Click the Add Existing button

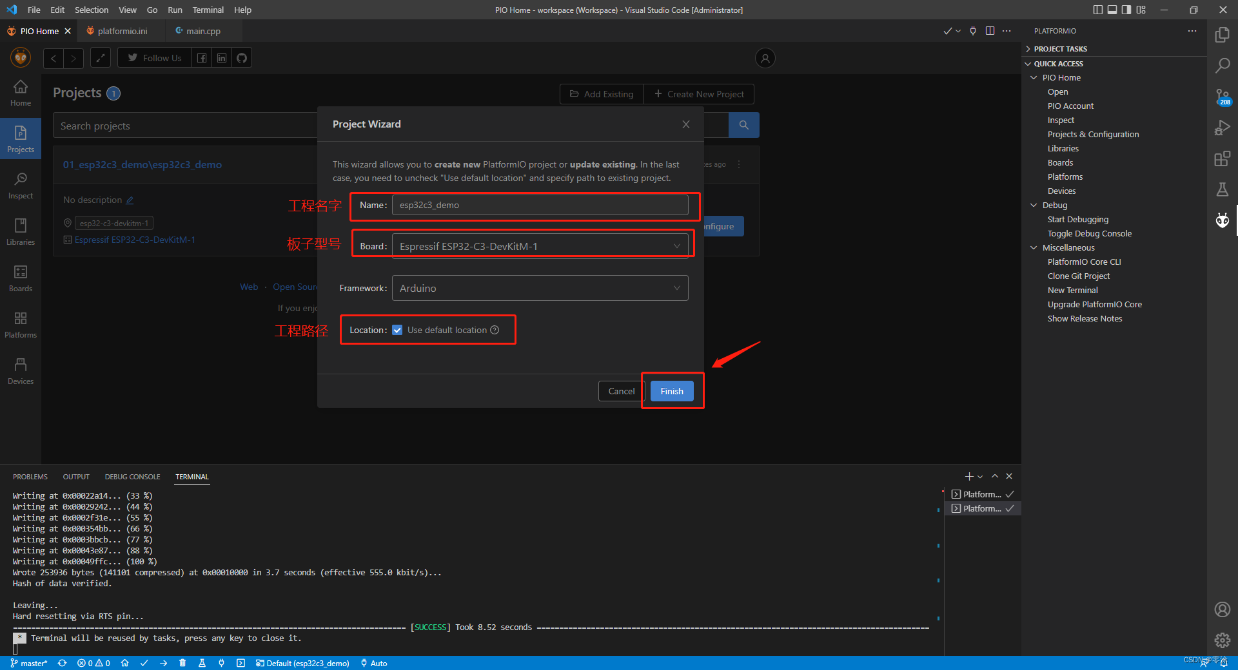602,94
